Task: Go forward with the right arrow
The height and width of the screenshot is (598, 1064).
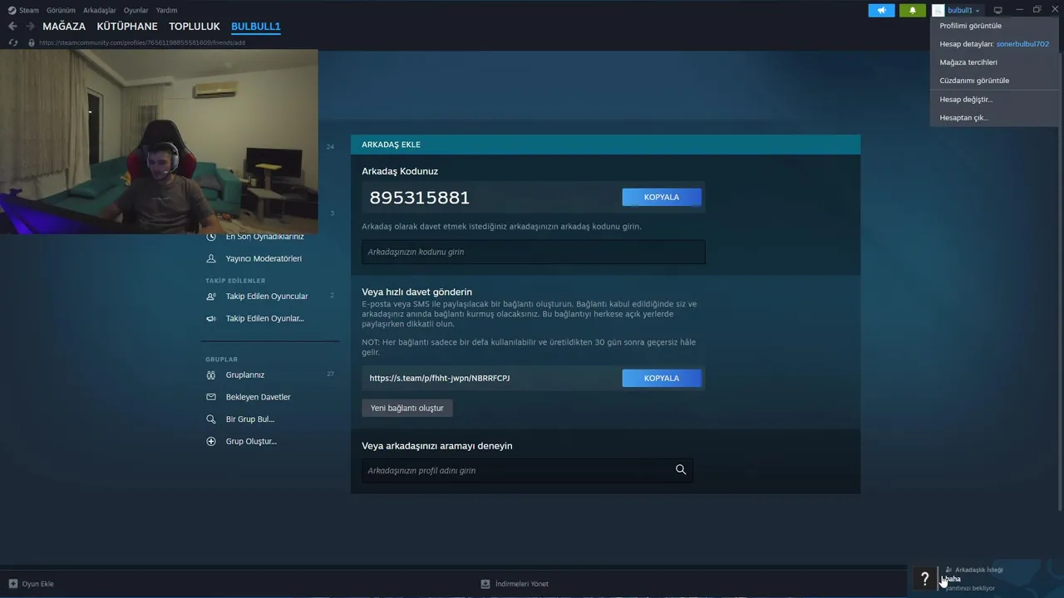Action: pyautogui.click(x=30, y=27)
